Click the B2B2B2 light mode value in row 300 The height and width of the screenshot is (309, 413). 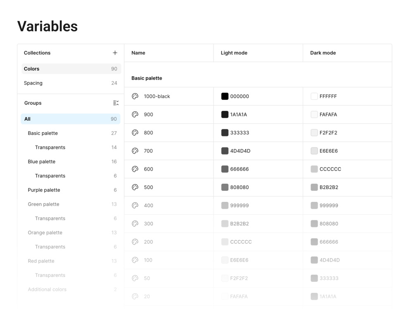pos(240,224)
